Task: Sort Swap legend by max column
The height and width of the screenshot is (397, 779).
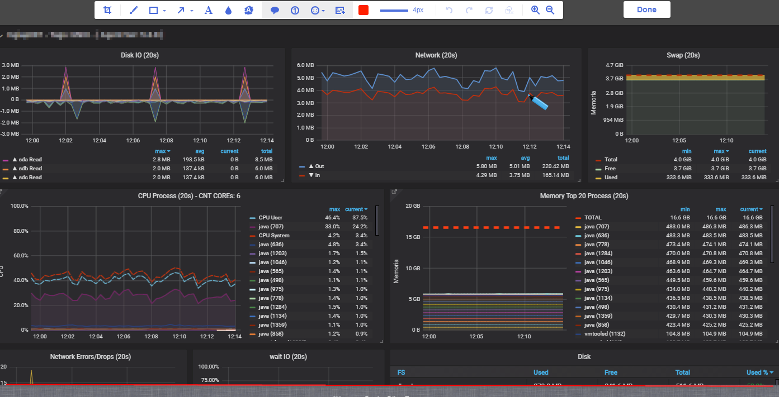Action: pyautogui.click(x=721, y=151)
